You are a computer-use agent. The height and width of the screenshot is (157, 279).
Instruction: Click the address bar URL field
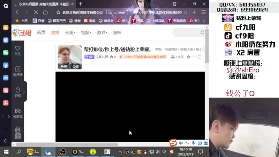(x=115, y=13)
